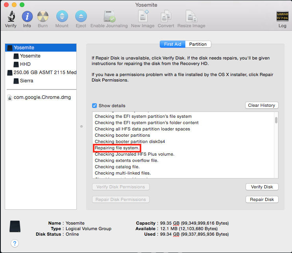The width and height of the screenshot is (292, 253).
Task: Click the Repair Disk Permissions button
Action: tap(121, 199)
